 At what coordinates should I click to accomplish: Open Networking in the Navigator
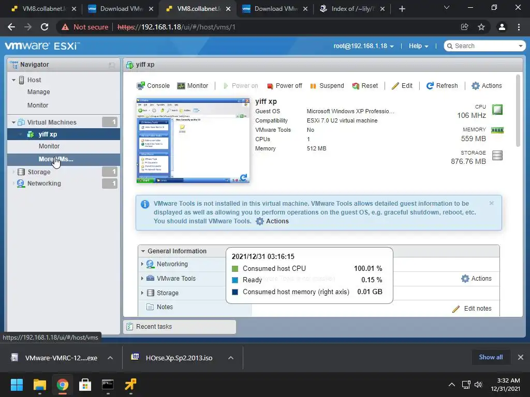pos(44,184)
